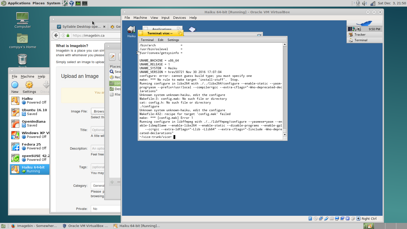This screenshot has width=407, height=229.
Task: Click the scroll-up arrow in Terminal scrollbar
Action: pyautogui.click(x=285, y=45)
